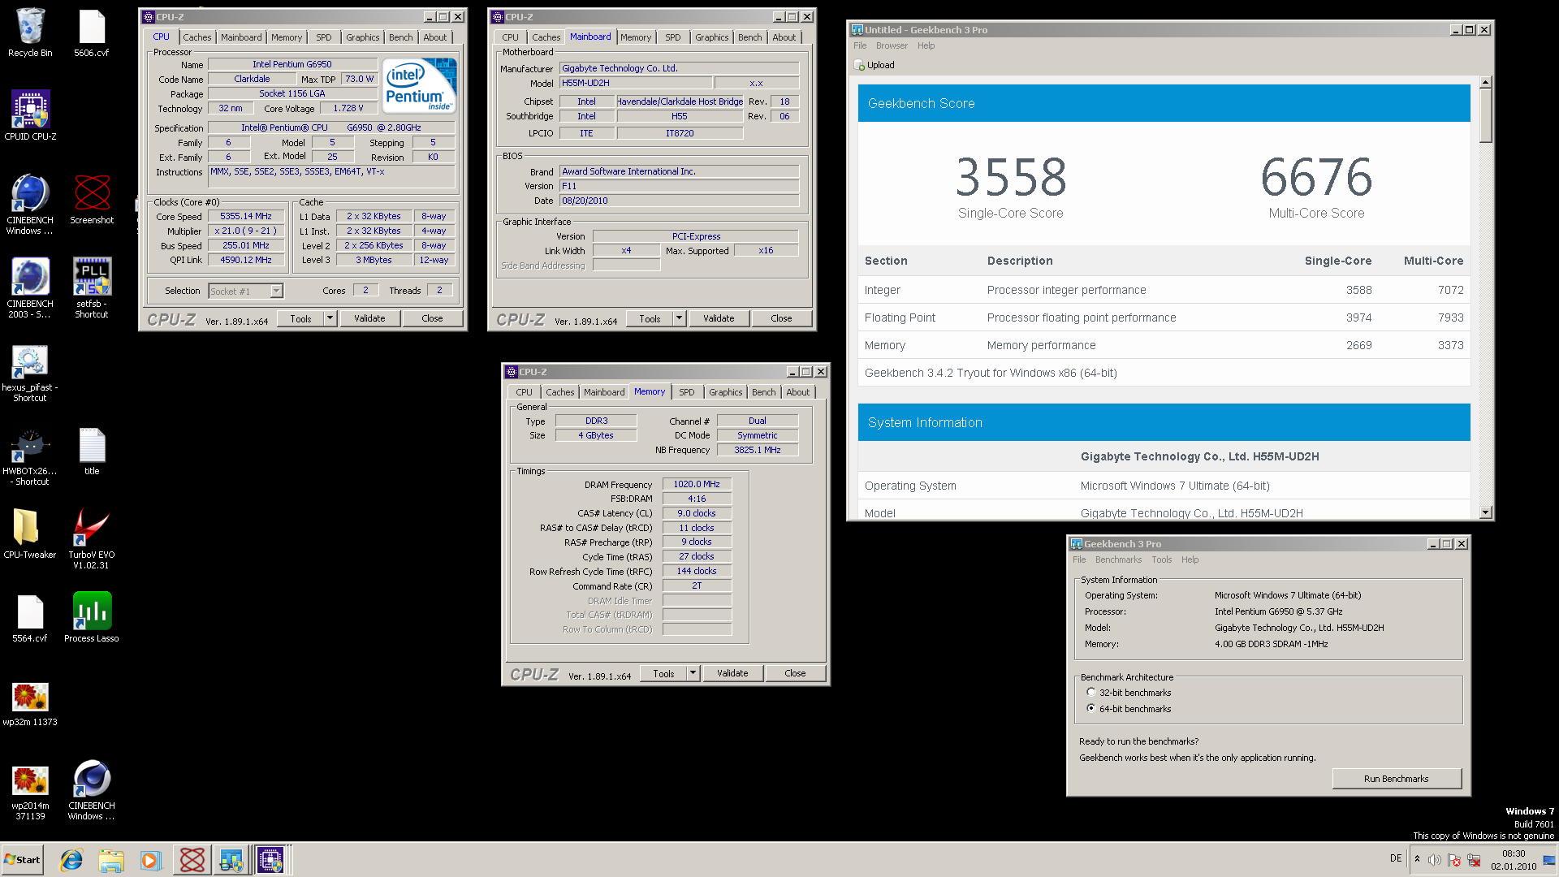Launch the TurboV EVO V1.02.31 shortcut
This screenshot has height=877, width=1559.
coord(92,538)
